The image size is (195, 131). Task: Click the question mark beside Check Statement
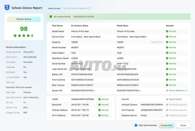(x=89, y=9)
